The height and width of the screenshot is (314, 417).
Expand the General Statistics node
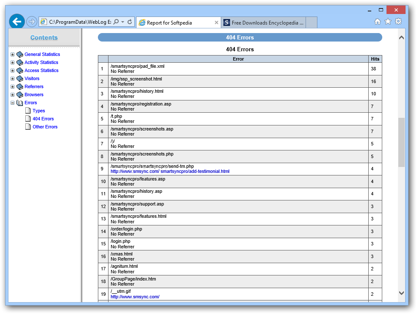pos(12,55)
